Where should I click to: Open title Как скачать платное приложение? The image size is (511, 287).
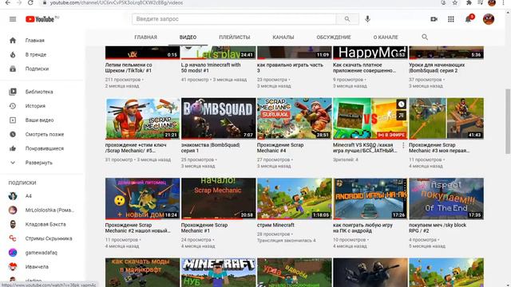(364, 68)
